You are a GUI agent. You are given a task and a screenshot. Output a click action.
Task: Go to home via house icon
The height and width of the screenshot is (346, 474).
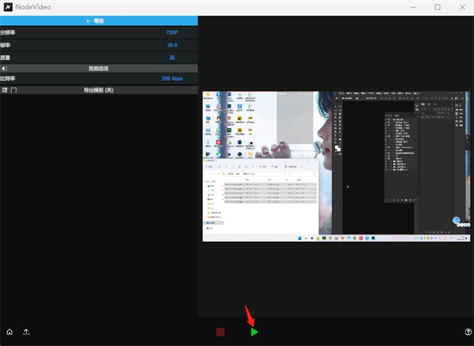(9, 333)
